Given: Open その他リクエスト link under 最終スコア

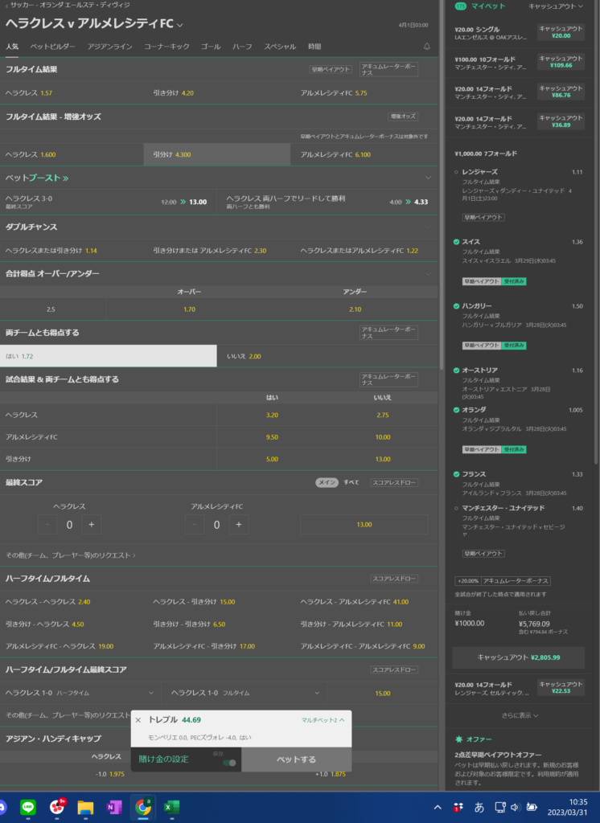Looking at the screenshot, I should pyautogui.click(x=71, y=555).
